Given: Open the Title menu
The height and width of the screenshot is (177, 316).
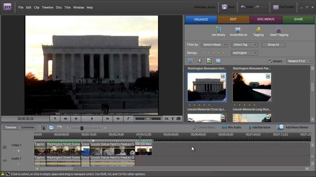Looking at the screenshot, I should [67, 7].
